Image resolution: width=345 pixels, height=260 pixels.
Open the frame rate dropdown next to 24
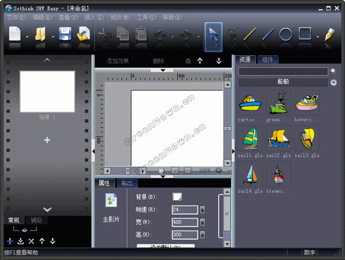coord(202,210)
